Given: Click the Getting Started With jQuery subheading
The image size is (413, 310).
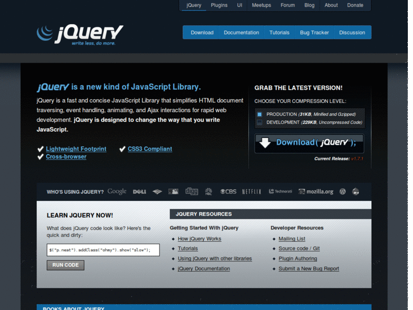Looking at the screenshot, I should [x=204, y=228].
